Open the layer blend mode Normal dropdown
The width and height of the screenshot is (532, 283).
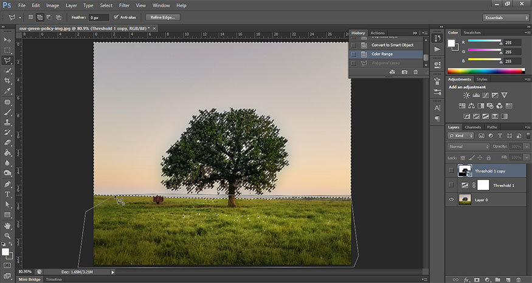pyautogui.click(x=468, y=146)
